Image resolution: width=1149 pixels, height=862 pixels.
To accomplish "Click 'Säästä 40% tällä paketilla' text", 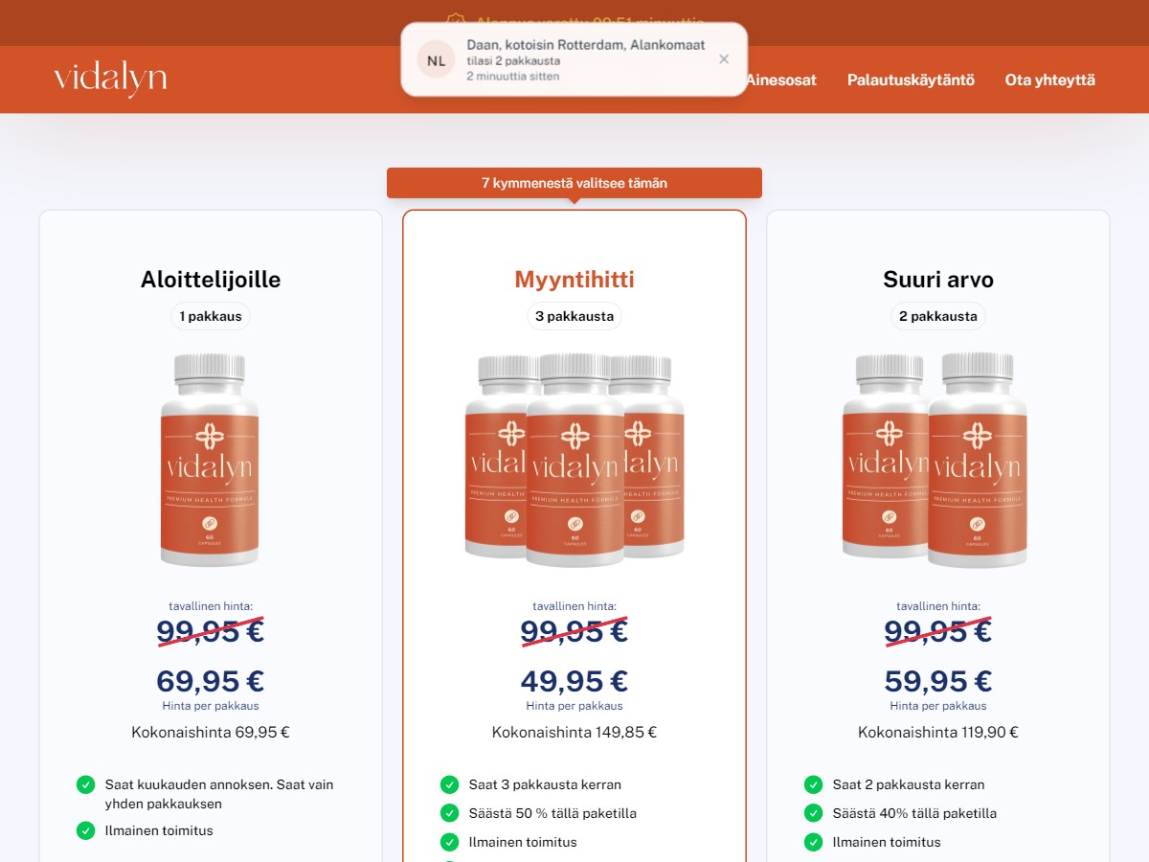I will (914, 813).
